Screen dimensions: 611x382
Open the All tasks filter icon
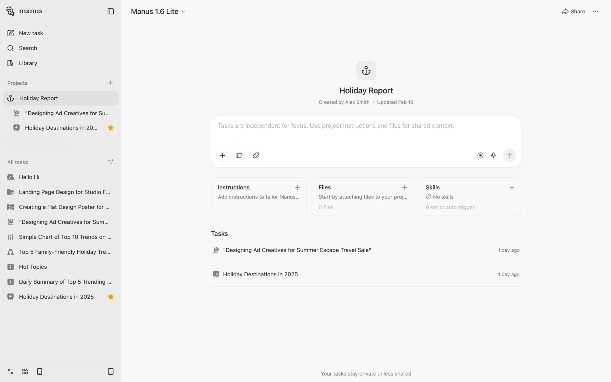(x=110, y=162)
